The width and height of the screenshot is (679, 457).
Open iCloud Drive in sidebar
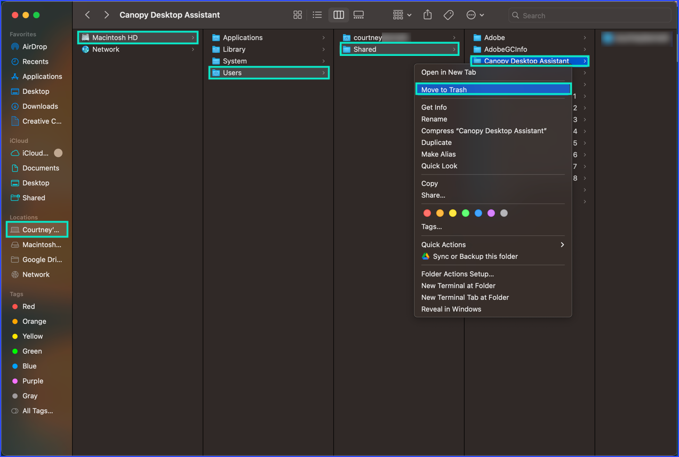35,153
